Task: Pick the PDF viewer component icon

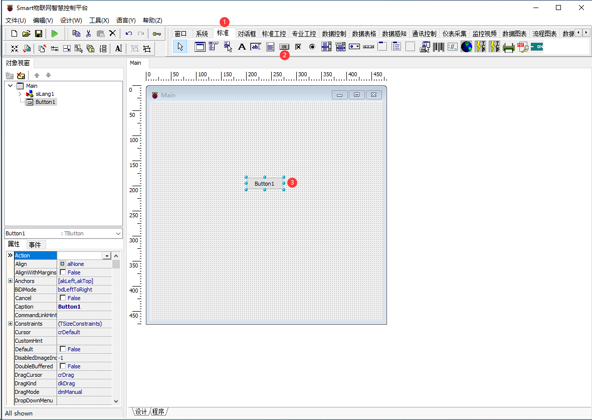Action: (x=523, y=47)
